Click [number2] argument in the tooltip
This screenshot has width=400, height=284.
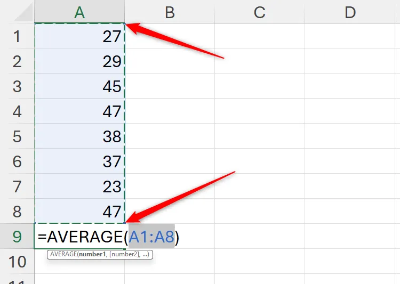tap(124, 254)
